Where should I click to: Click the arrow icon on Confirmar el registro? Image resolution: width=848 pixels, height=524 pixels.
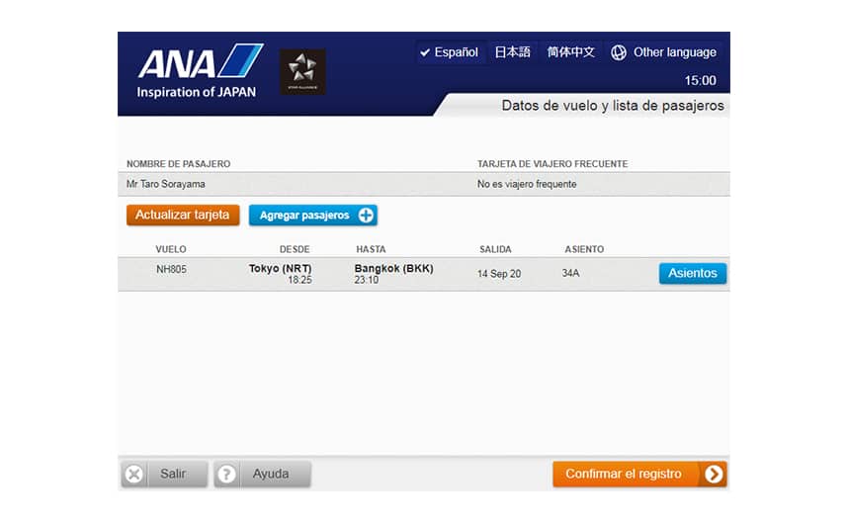(x=714, y=475)
